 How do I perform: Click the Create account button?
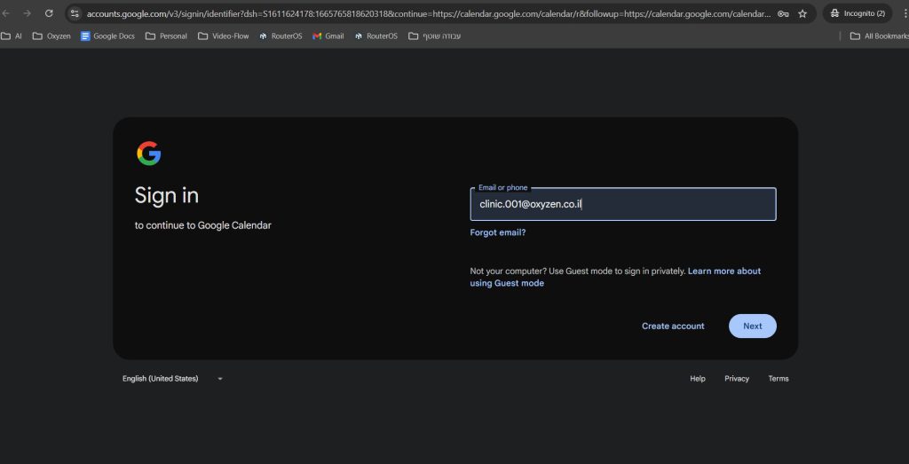pos(673,326)
